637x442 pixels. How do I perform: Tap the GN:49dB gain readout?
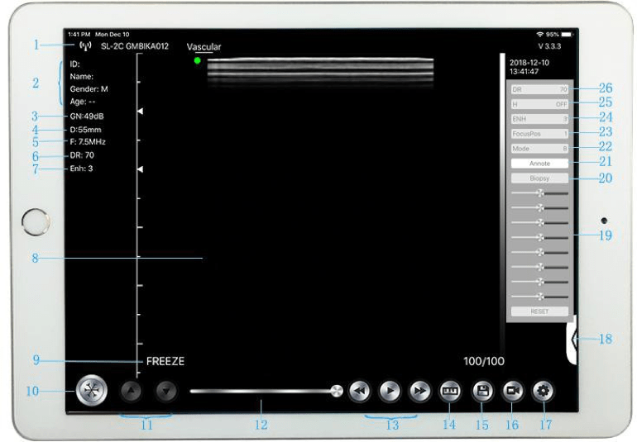(x=87, y=116)
